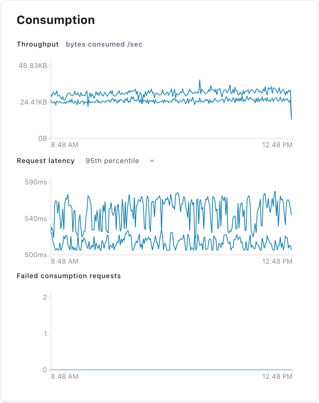Click 12:48 PM under the Throughput chart
Image resolution: width=319 pixels, height=403 pixels.
pos(277,145)
